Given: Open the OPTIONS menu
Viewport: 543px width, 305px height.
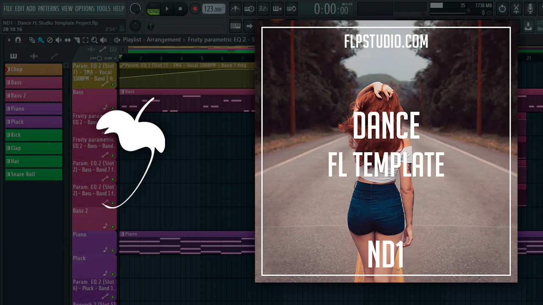Looking at the screenshot, I should [x=84, y=8].
